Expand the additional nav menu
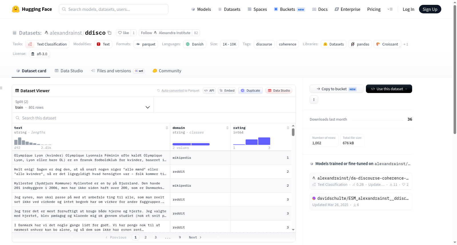 [390, 9]
